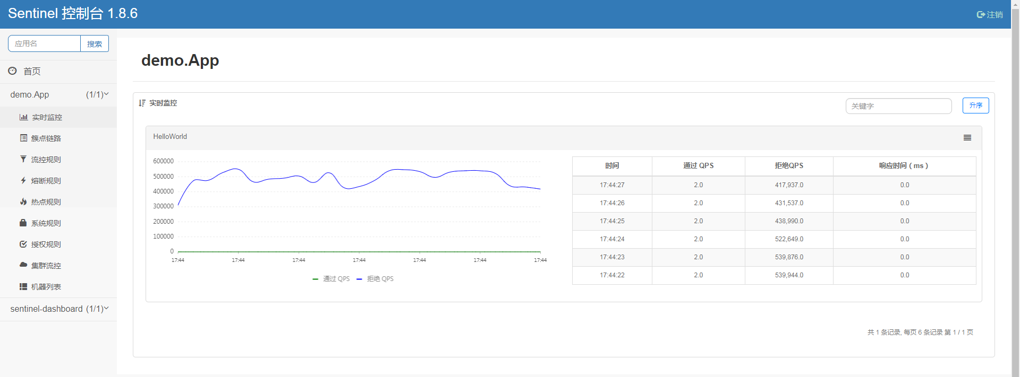Click the flow control rules funnel icon
The width and height of the screenshot is (1020, 377).
tap(23, 159)
